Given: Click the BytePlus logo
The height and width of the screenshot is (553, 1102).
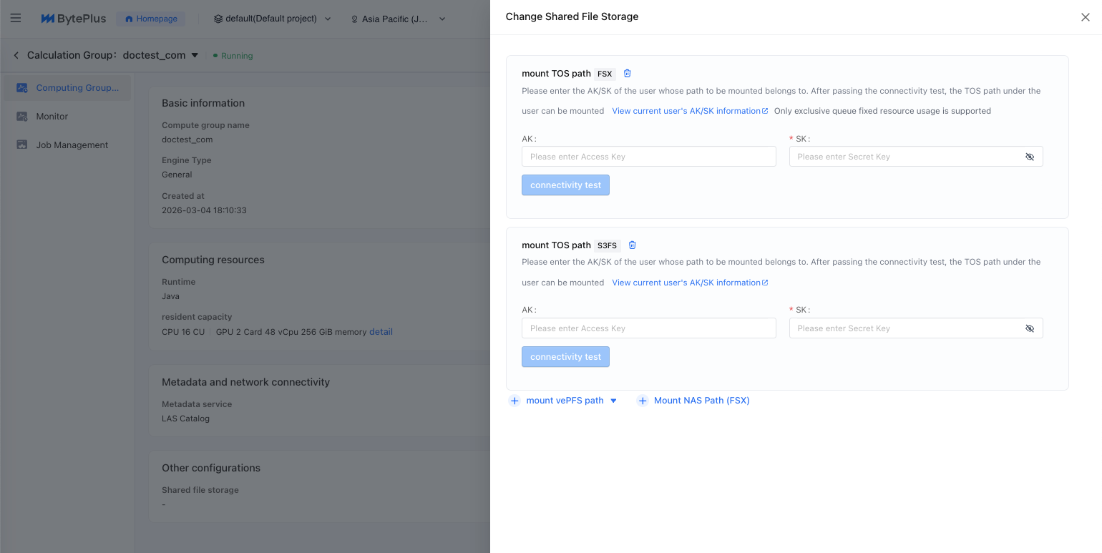Looking at the screenshot, I should [x=74, y=19].
